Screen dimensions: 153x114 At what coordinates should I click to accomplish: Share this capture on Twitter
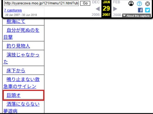pyautogui.click(x=147, y=10)
